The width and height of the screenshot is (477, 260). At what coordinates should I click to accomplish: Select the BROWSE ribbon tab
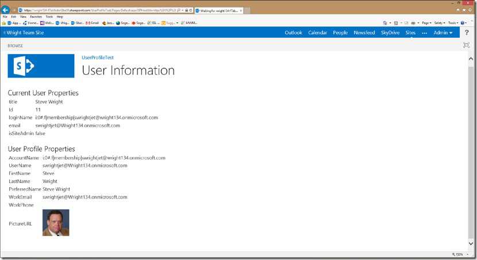tap(15, 45)
